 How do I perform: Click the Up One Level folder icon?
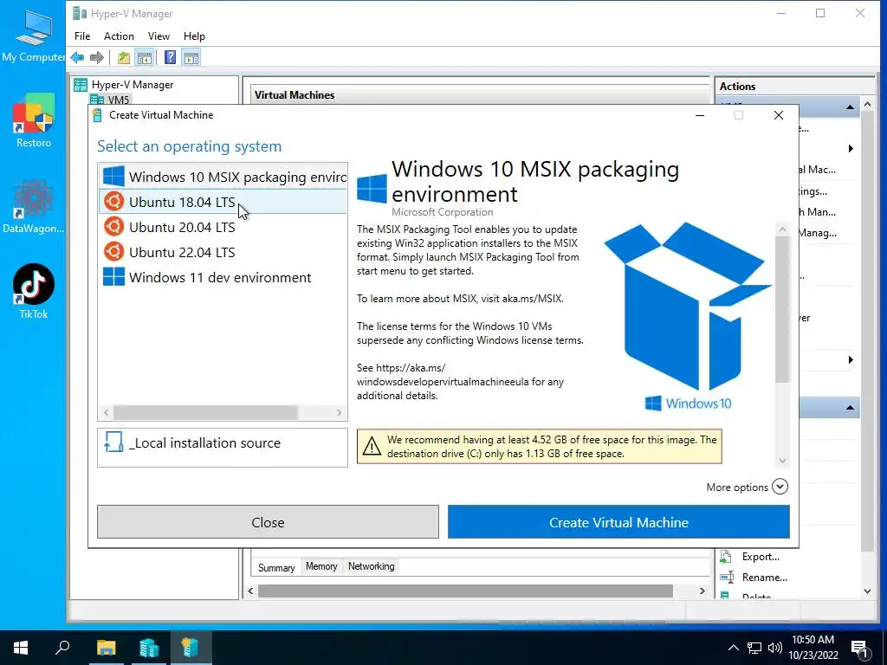tap(124, 57)
